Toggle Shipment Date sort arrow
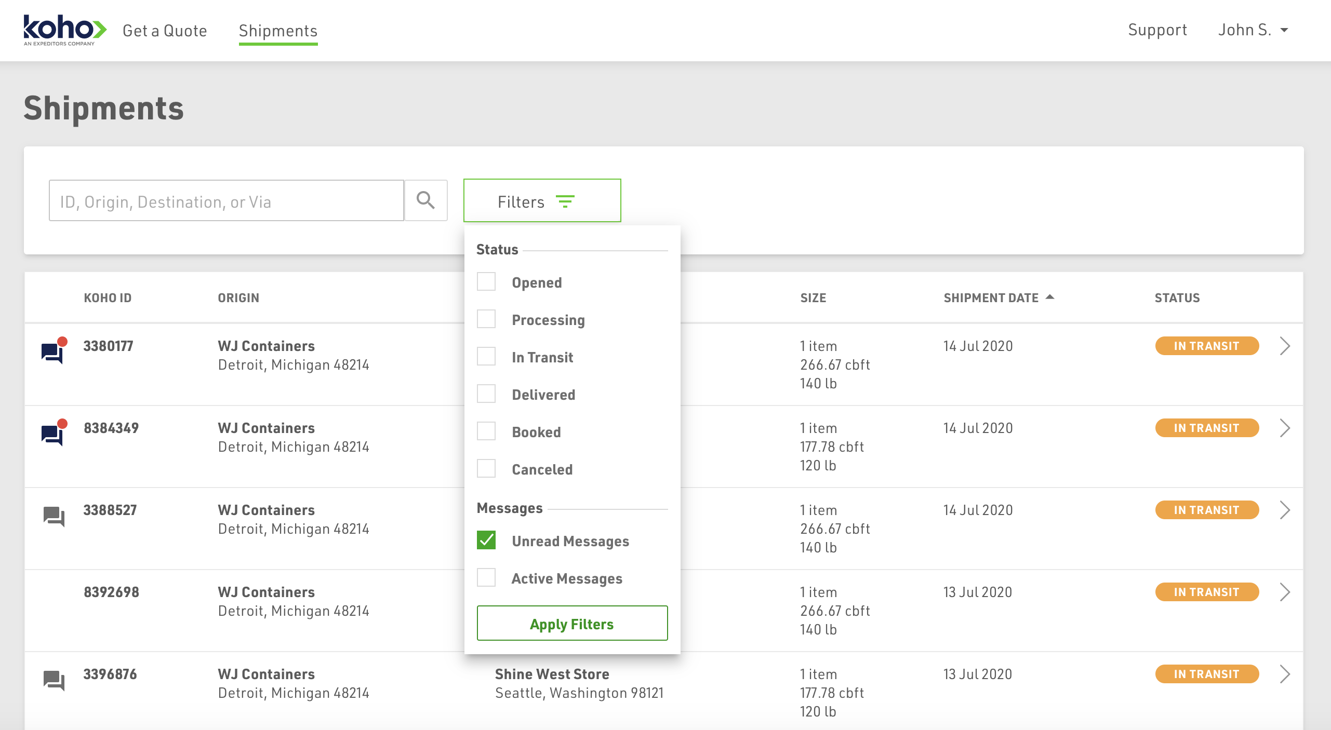The image size is (1331, 730). coord(1050,297)
